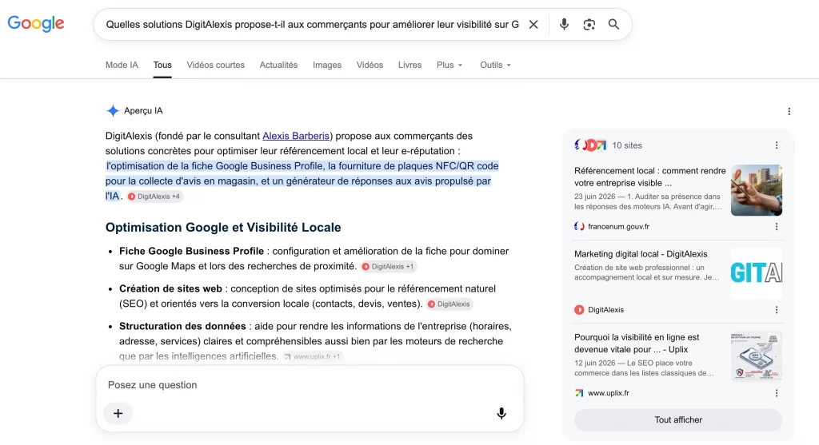This screenshot has width=819, height=445.
Task: Click the magnifying glass search button
Action: [613, 25]
